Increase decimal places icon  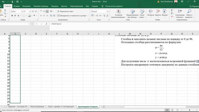click(104, 16)
